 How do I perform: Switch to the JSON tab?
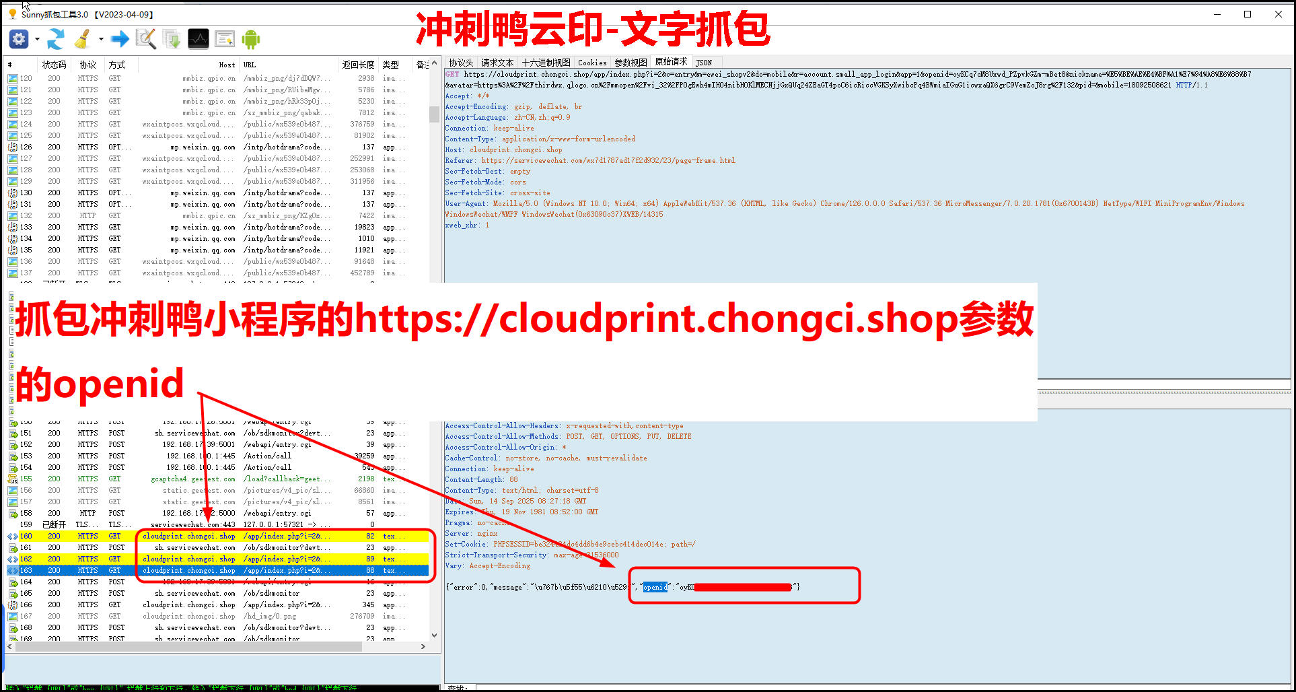click(704, 63)
